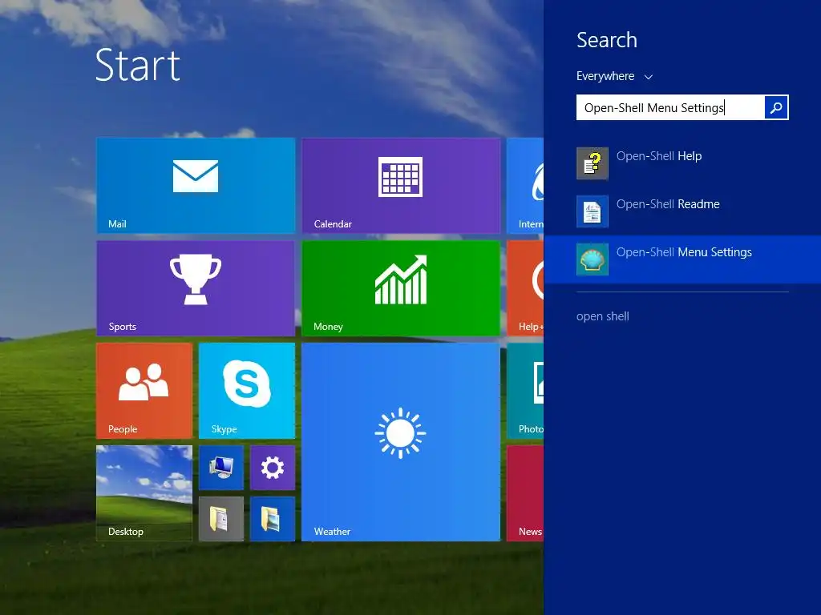Select the Open-Shell Help result text
This screenshot has width=821, height=615.
[x=659, y=156]
